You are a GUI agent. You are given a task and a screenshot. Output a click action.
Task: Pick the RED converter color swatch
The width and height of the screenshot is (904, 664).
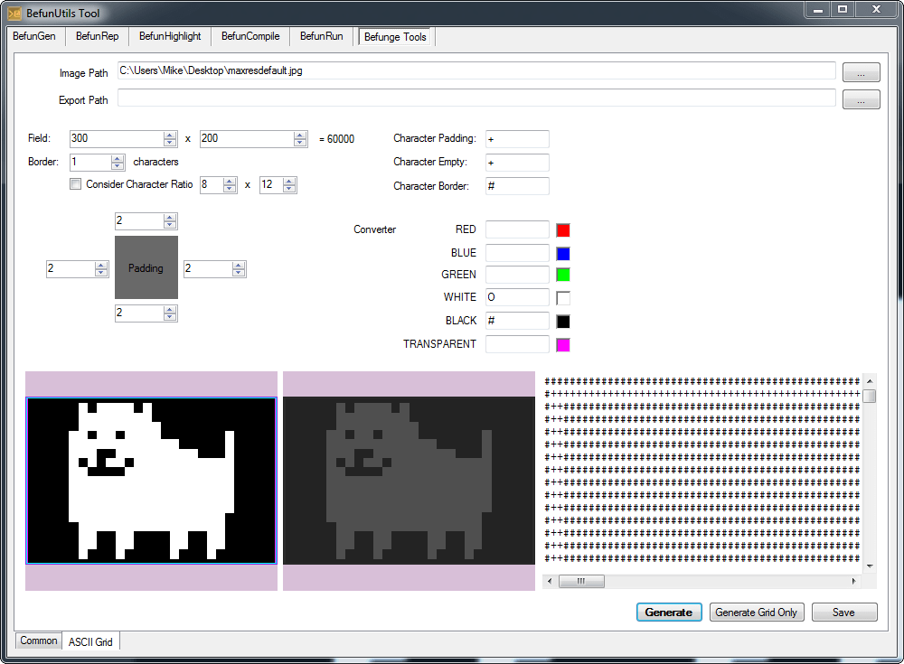tap(563, 230)
